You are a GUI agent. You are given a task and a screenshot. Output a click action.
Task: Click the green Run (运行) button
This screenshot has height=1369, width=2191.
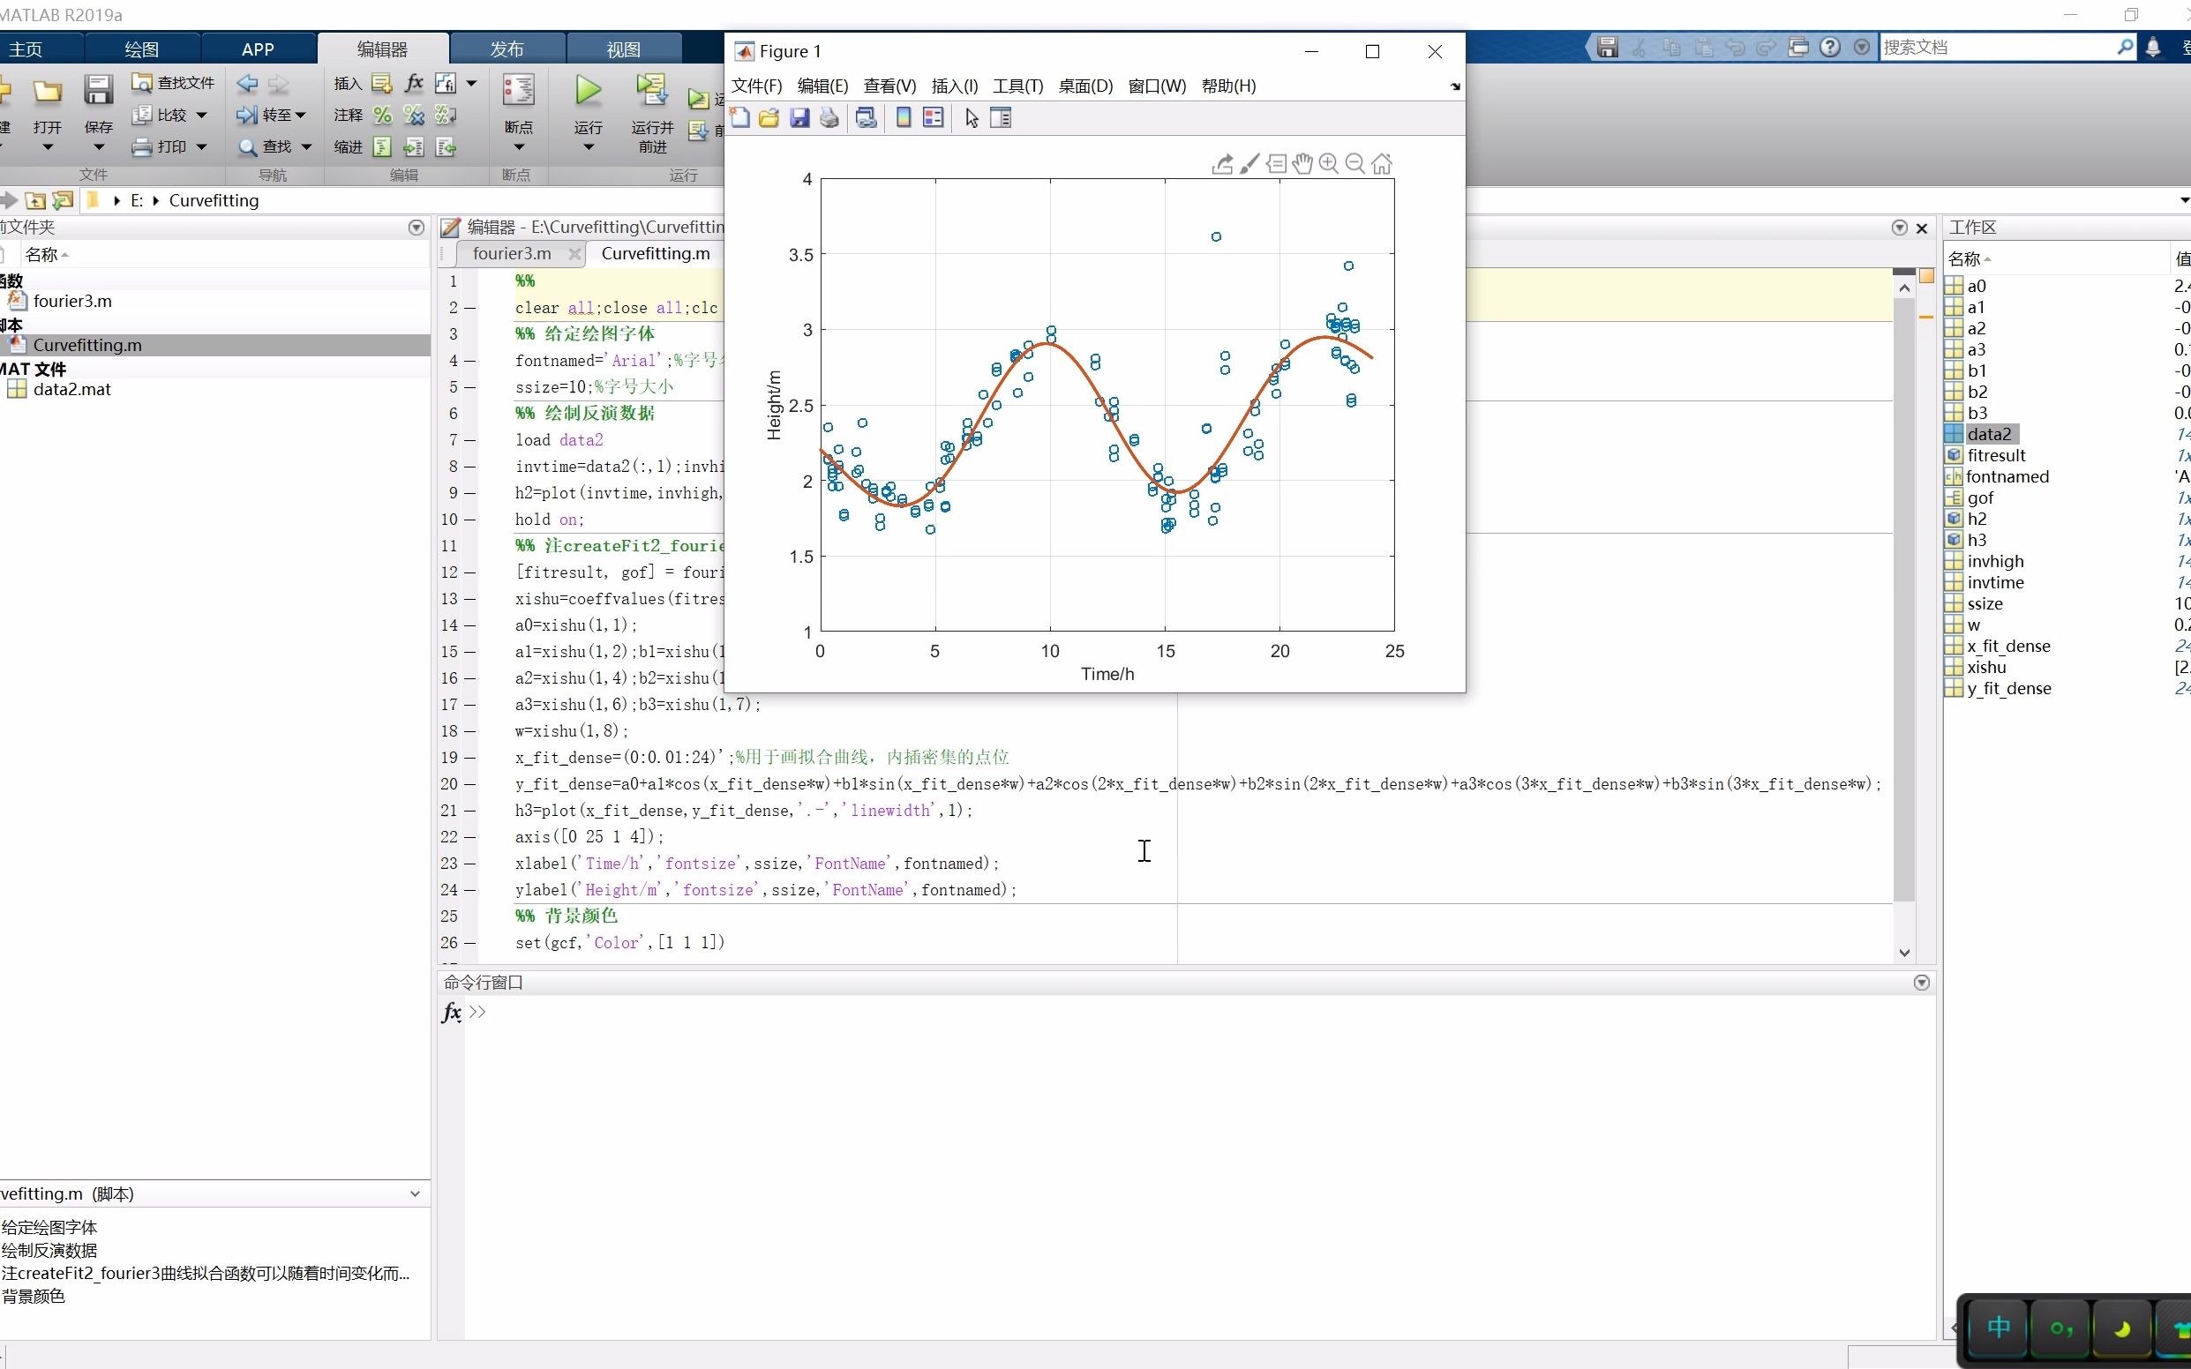(x=588, y=91)
